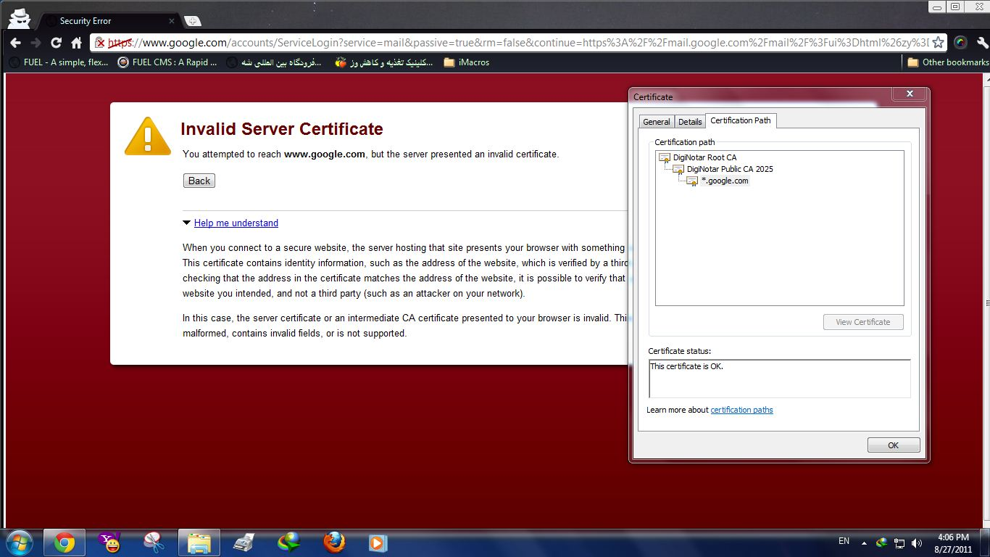Open Windows Explorer from the taskbar
990x557 pixels.
pos(199,542)
